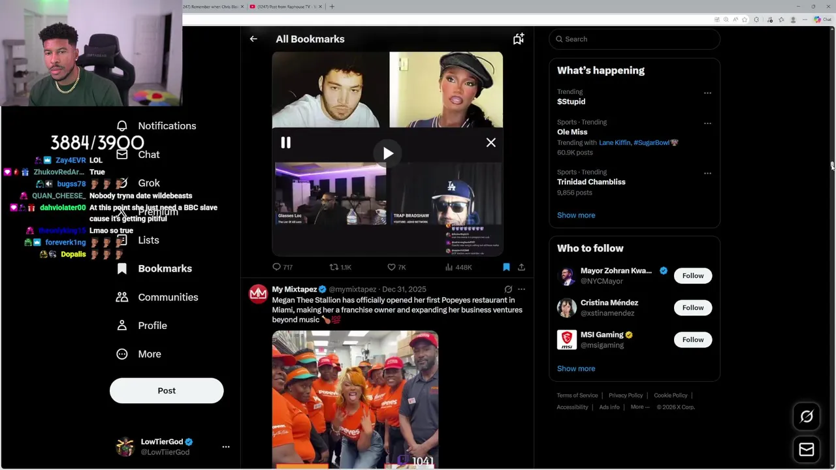Click the My Mixtapez profile avatar
Screen dimensions: 836x470
(258, 294)
